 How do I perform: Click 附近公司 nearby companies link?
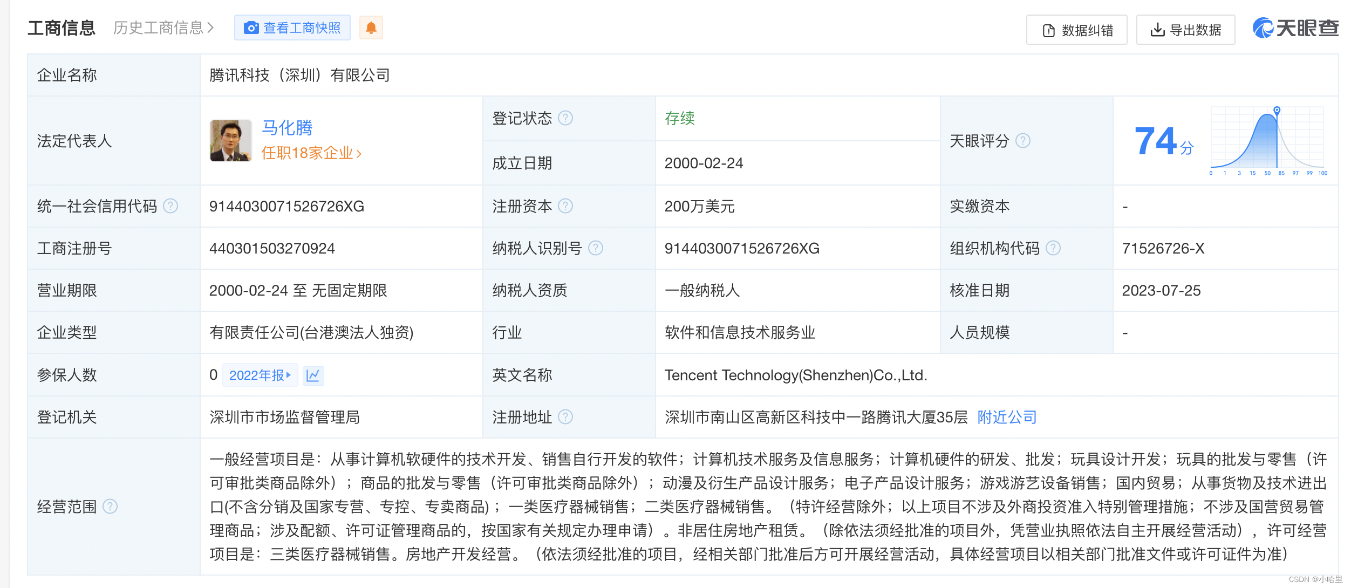coord(1007,417)
